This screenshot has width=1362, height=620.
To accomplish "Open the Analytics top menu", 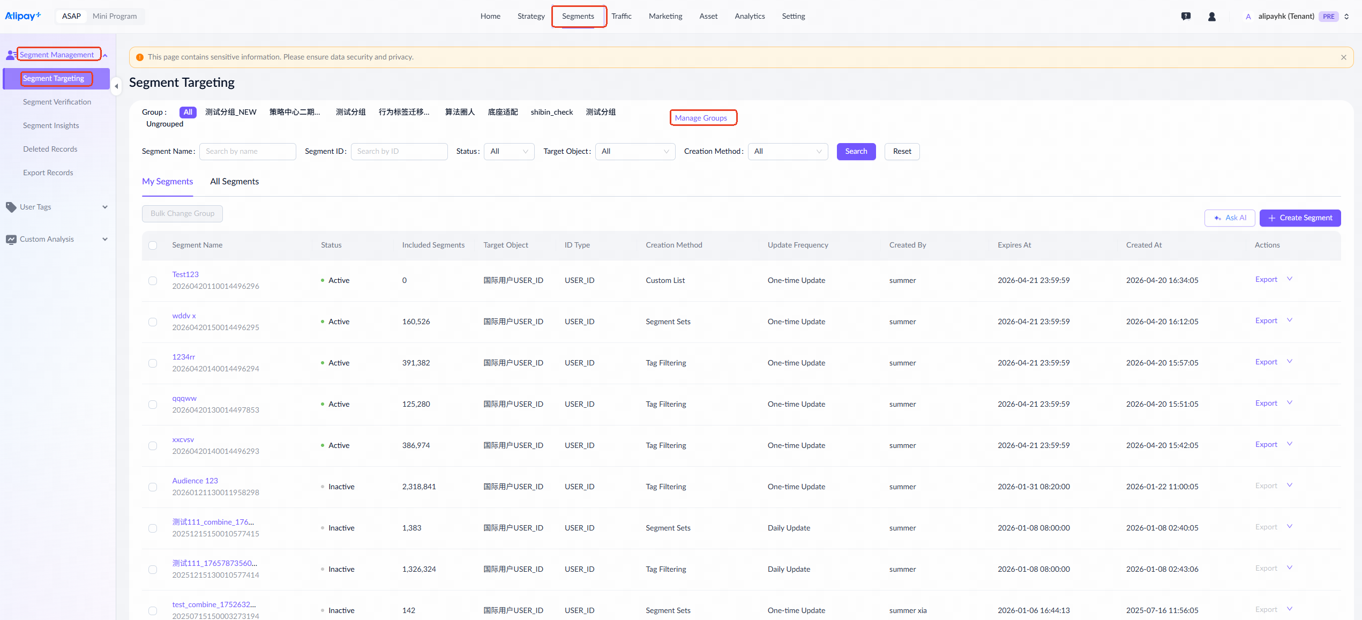I will tap(749, 16).
